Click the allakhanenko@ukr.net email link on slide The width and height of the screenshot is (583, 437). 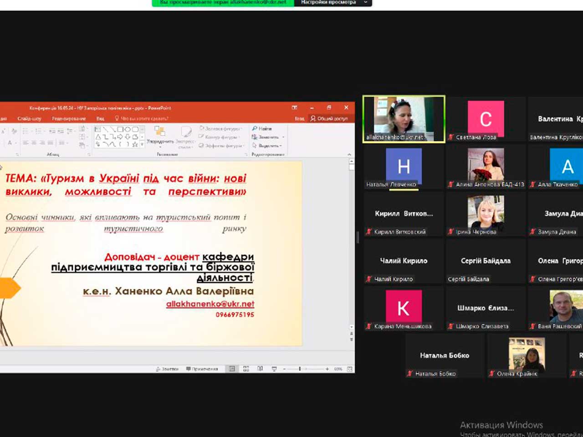210,304
